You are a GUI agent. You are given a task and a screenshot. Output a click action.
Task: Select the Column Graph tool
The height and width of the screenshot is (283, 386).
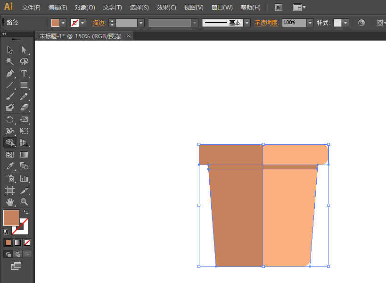(x=24, y=178)
